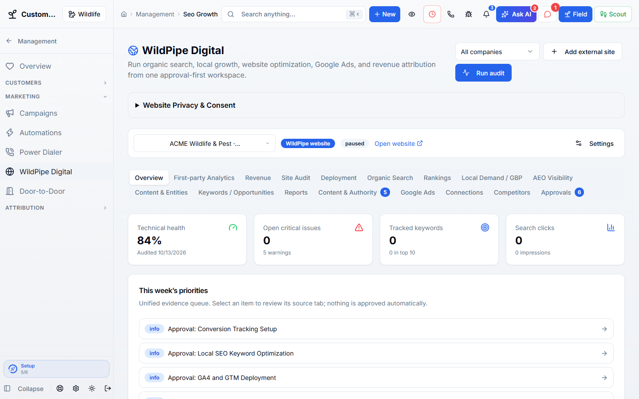
Task: Toggle light/dark theme sun icon
Action: [x=92, y=388]
